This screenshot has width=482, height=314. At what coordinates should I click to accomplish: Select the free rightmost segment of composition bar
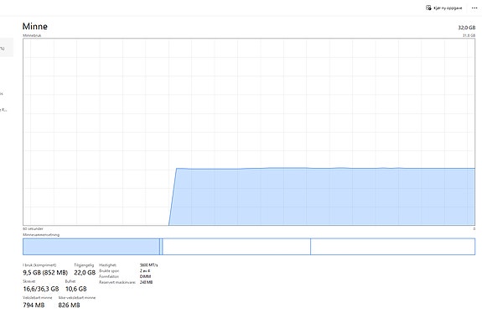pos(393,247)
